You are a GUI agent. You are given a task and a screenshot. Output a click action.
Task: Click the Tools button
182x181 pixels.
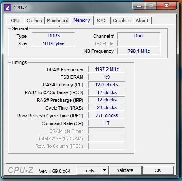89,171
